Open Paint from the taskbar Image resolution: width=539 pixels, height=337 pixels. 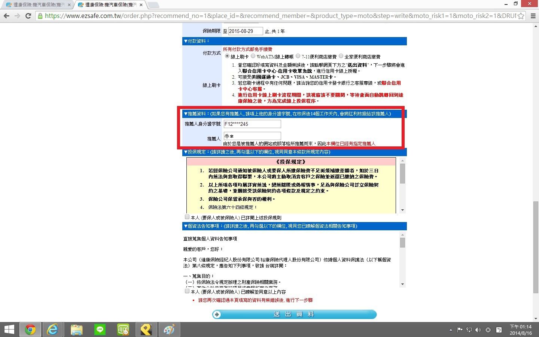click(x=169, y=330)
